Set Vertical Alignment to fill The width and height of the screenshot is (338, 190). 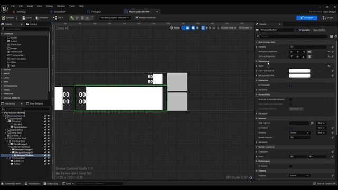309,56
